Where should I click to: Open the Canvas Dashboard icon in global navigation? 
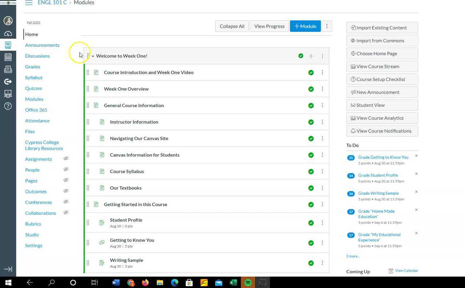click(8, 33)
